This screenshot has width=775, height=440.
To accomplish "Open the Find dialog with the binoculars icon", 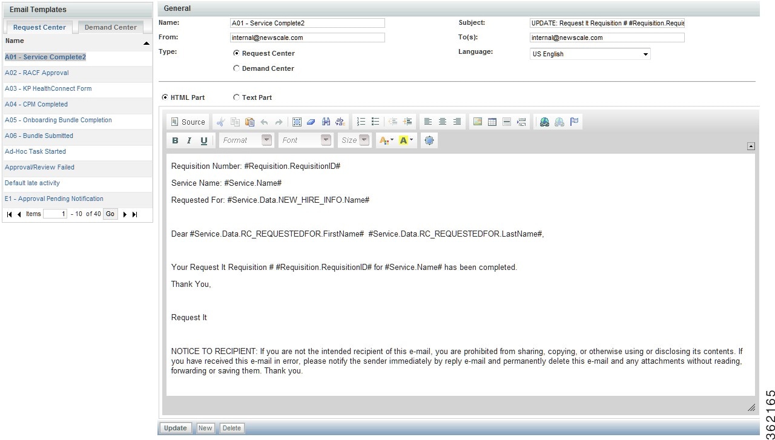I will pos(326,122).
